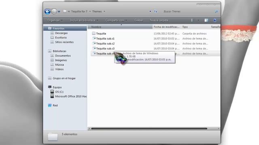Click the Música library icon
The image size is (259, 145).
pyautogui.click(x=52, y=64)
